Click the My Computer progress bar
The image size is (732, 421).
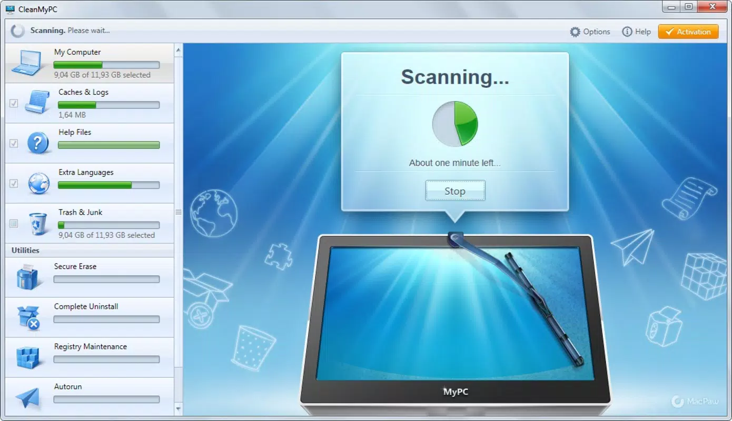point(106,65)
